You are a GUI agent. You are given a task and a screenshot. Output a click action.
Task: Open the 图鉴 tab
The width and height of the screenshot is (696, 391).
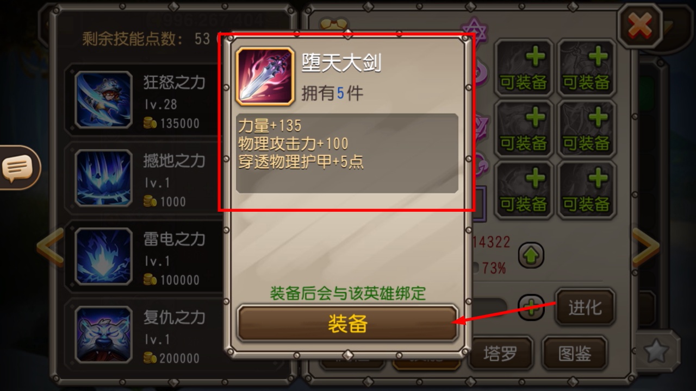point(575,354)
